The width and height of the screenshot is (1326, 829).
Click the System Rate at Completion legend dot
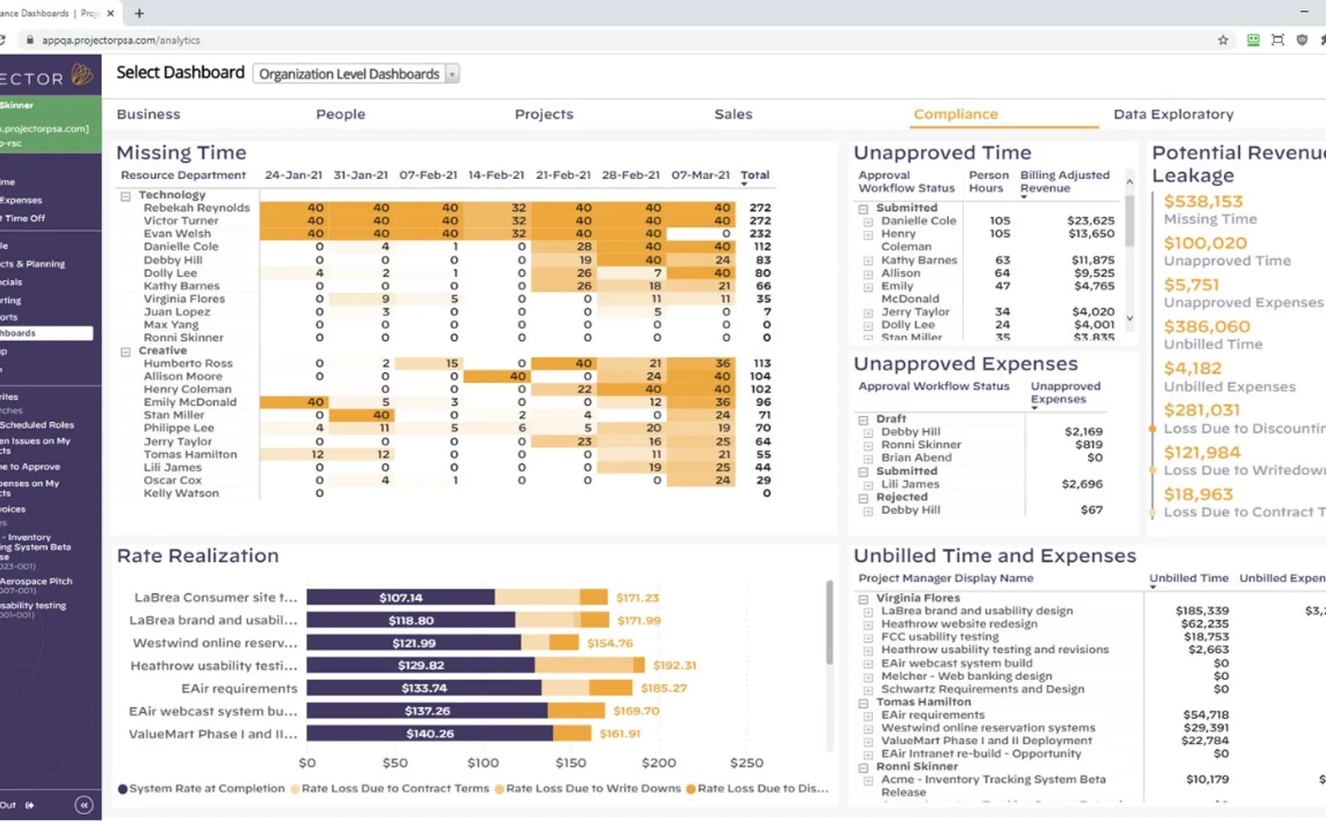[123, 789]
